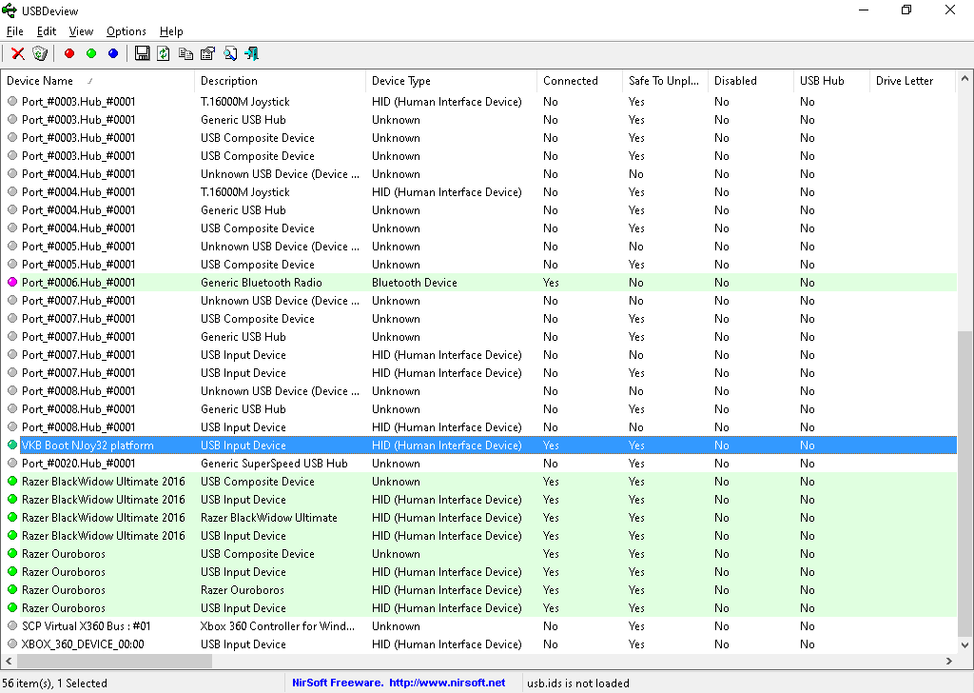
Task: Click the Find magnifier toolbar icon
Action: coord(230,54)
